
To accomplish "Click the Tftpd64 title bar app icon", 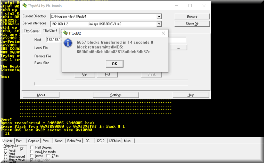I will [x=25, y=5].
